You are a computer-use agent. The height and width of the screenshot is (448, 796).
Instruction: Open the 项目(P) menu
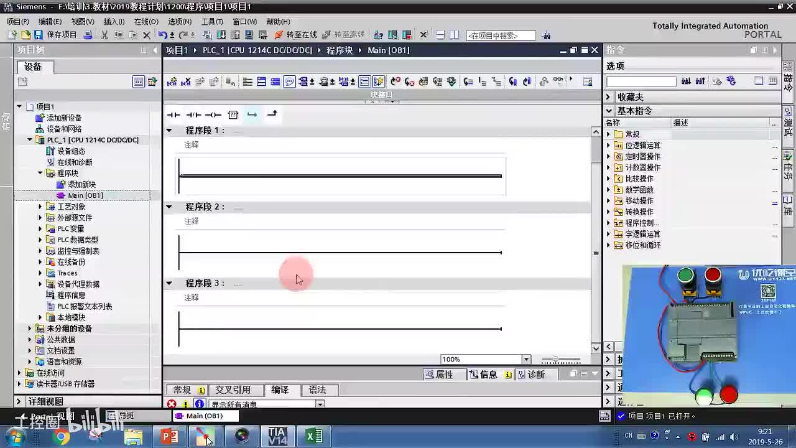18,21
